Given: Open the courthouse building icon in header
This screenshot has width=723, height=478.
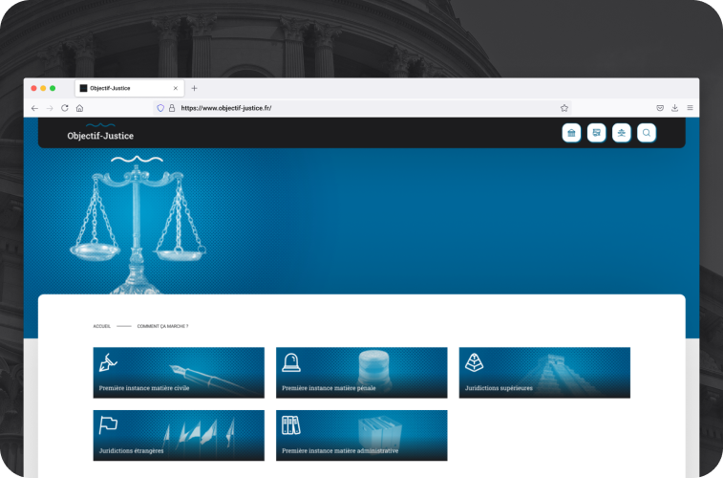Looking at the screenshot, I should coord(571,133).
